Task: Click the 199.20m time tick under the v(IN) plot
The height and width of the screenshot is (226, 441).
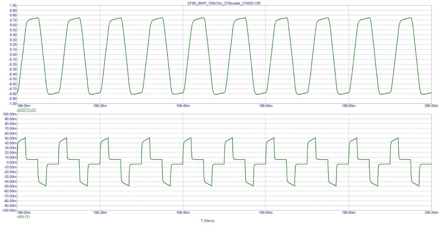Action: [x=101, y=212]
